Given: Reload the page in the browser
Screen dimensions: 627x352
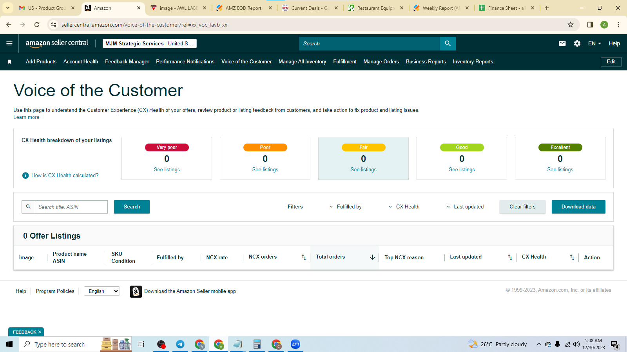Looking at the screenshot, I should pyautogui.click(x=37, y=25).
